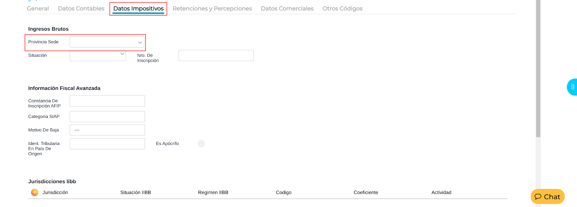
Task: Switch to Otros Códigos tab
Action: click(x=342, y=8)
